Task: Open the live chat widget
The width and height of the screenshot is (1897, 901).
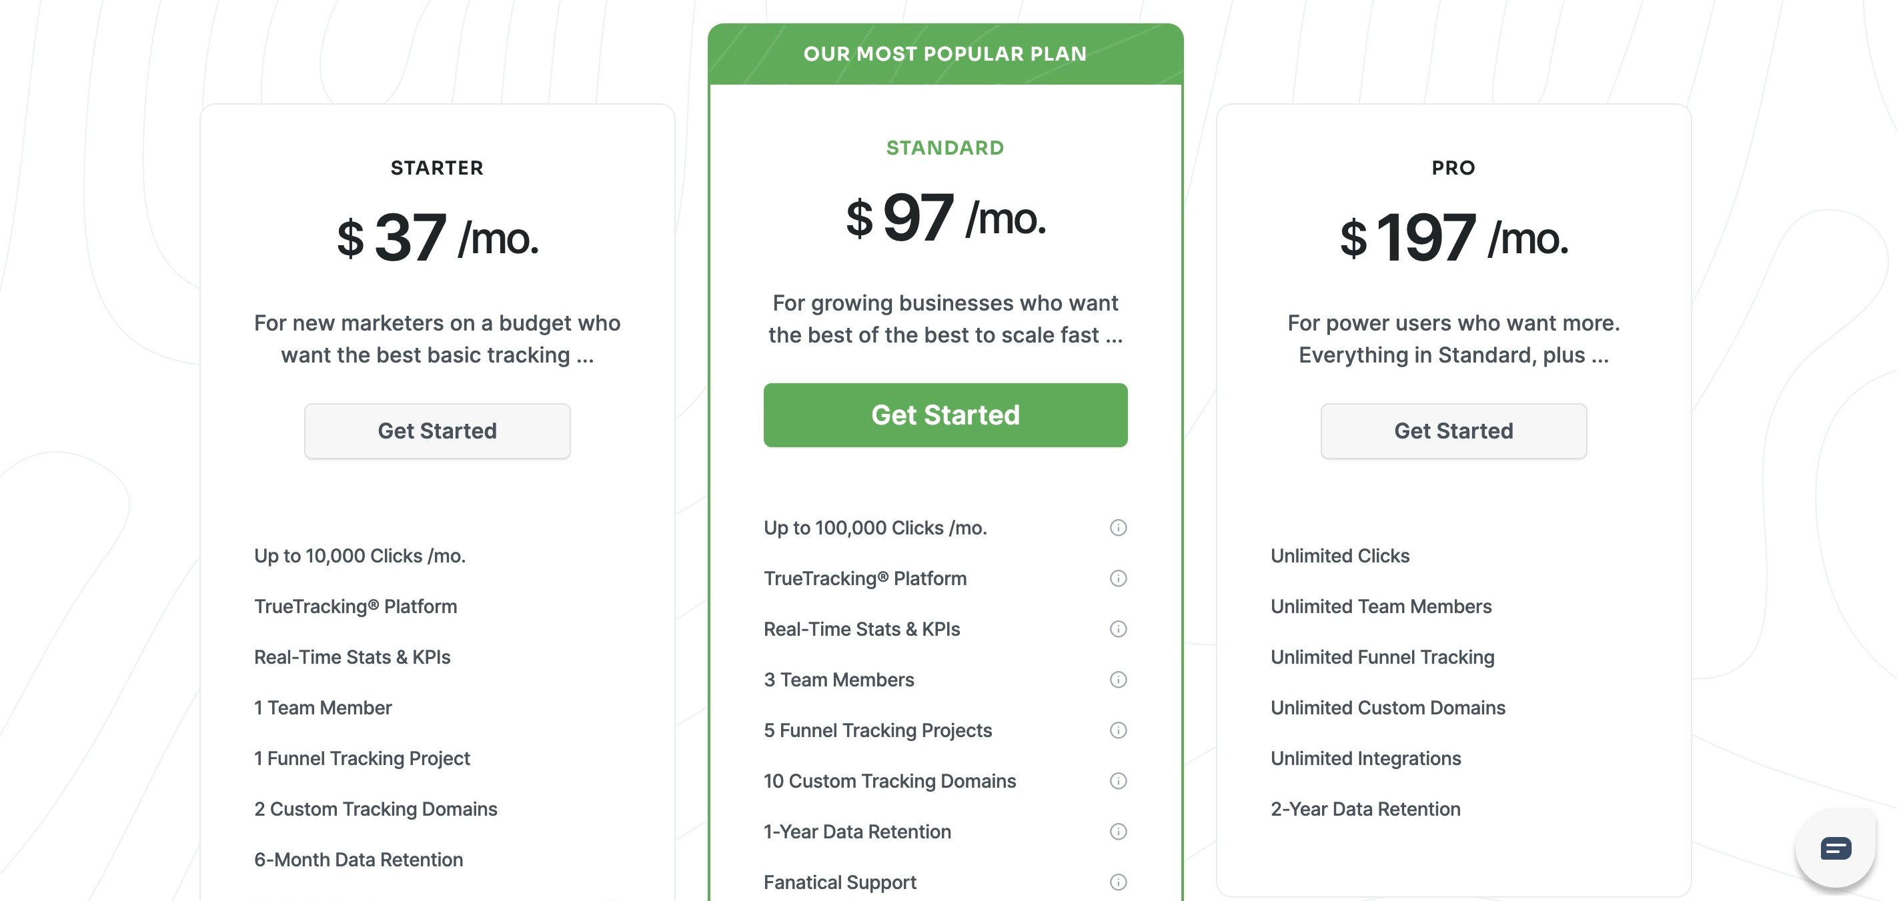Action: click(1835, 848)
